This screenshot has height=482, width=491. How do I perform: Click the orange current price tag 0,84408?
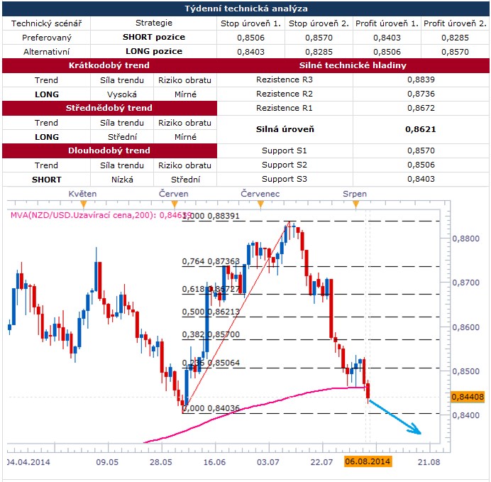(x=467, y=397)
